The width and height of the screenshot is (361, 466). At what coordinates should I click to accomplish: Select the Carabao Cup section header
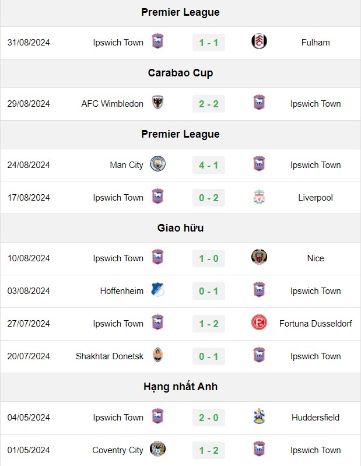[x=180, y=73]
